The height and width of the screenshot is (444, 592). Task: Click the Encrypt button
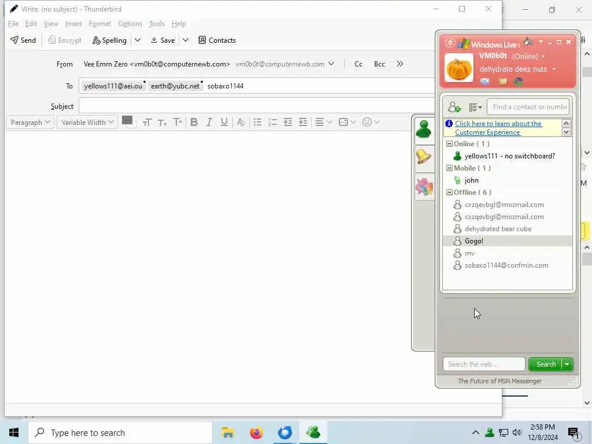pos(65,40)
